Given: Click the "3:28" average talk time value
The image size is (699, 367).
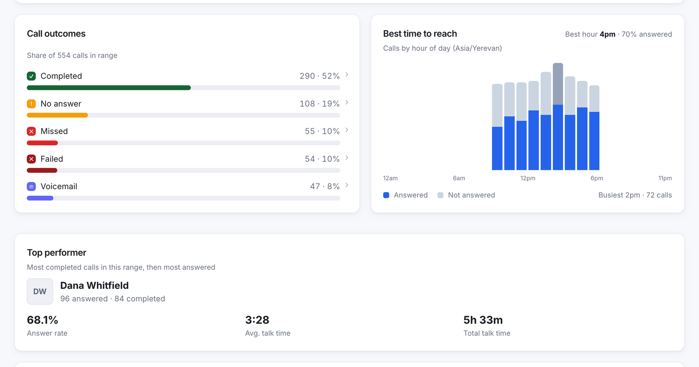Looking at the screenshot, I should click(x=257, y=320).
